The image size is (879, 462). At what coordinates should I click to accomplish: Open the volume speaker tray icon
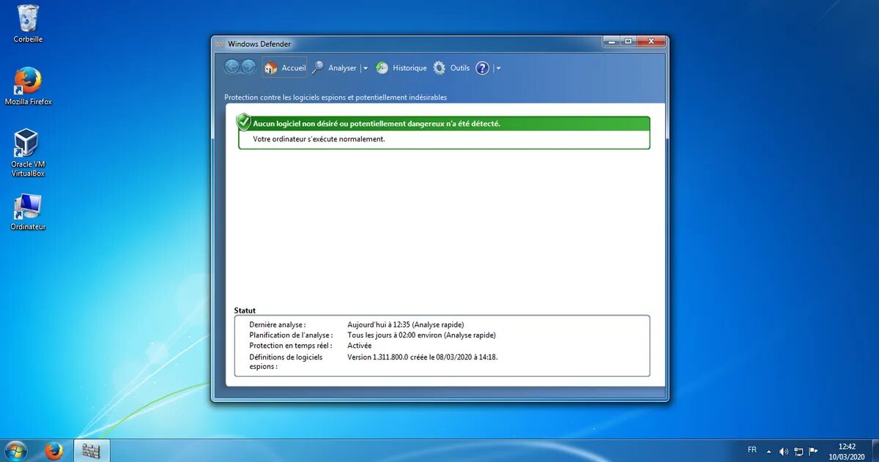784,451
